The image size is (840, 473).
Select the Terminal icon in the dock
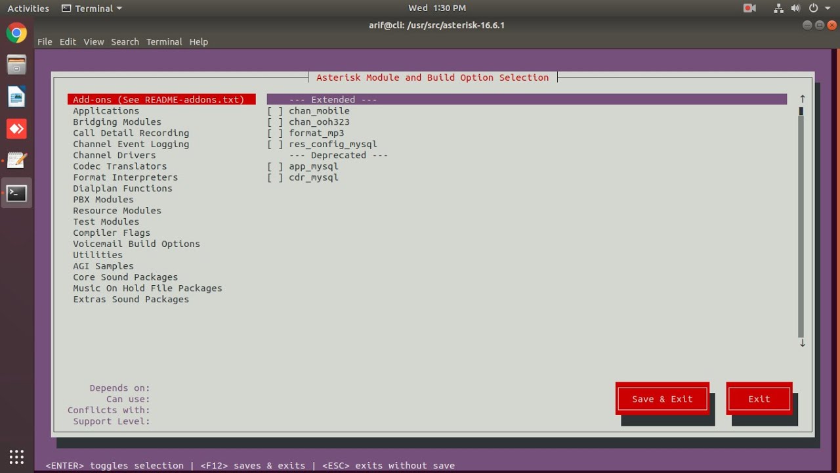[16, 193]
